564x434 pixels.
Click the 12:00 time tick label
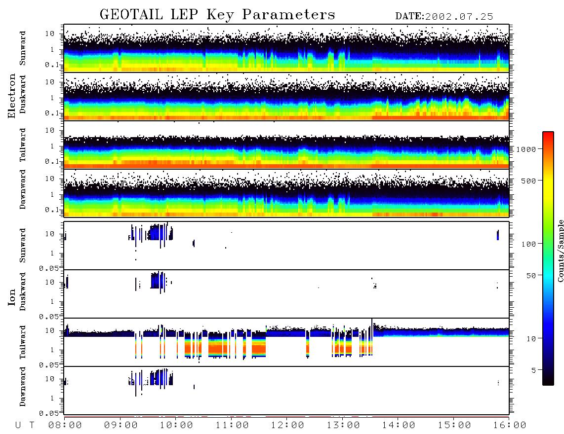[x=288, y=426]
